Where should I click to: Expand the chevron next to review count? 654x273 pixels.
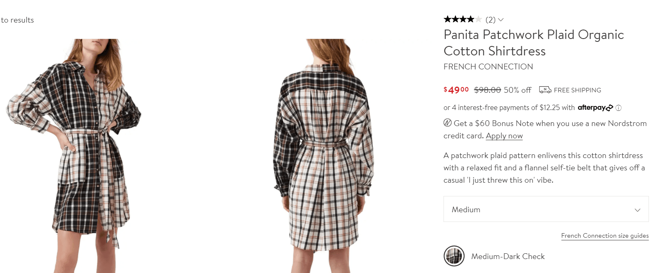(x=501, y=20)
